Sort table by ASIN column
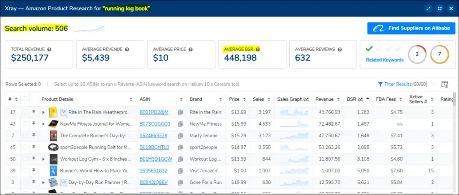Screen dimensions: 459x195 tap(181, 99)
